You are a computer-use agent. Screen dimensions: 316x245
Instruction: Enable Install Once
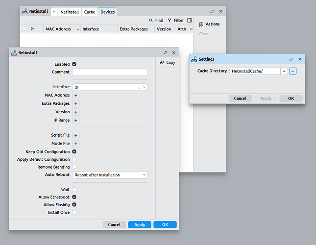pos(74,212)
